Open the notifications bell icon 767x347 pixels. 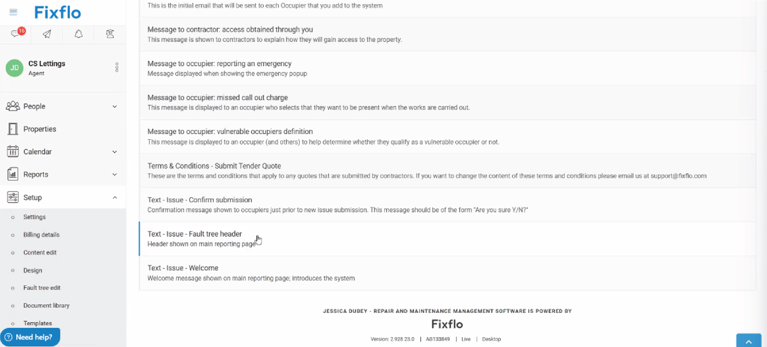pos(78,34)
